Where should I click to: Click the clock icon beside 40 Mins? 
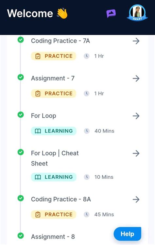pyautogui.click(x=87, y=131)
